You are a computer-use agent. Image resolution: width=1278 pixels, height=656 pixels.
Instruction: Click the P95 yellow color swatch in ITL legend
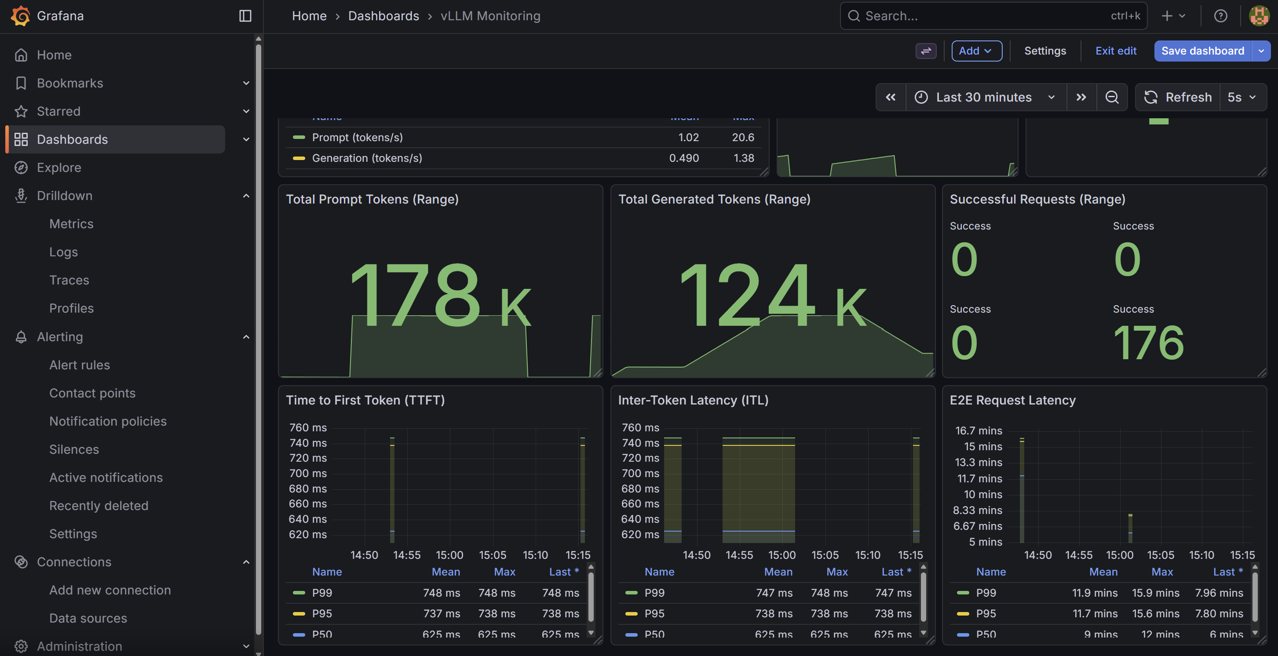(x=632, y=613)
